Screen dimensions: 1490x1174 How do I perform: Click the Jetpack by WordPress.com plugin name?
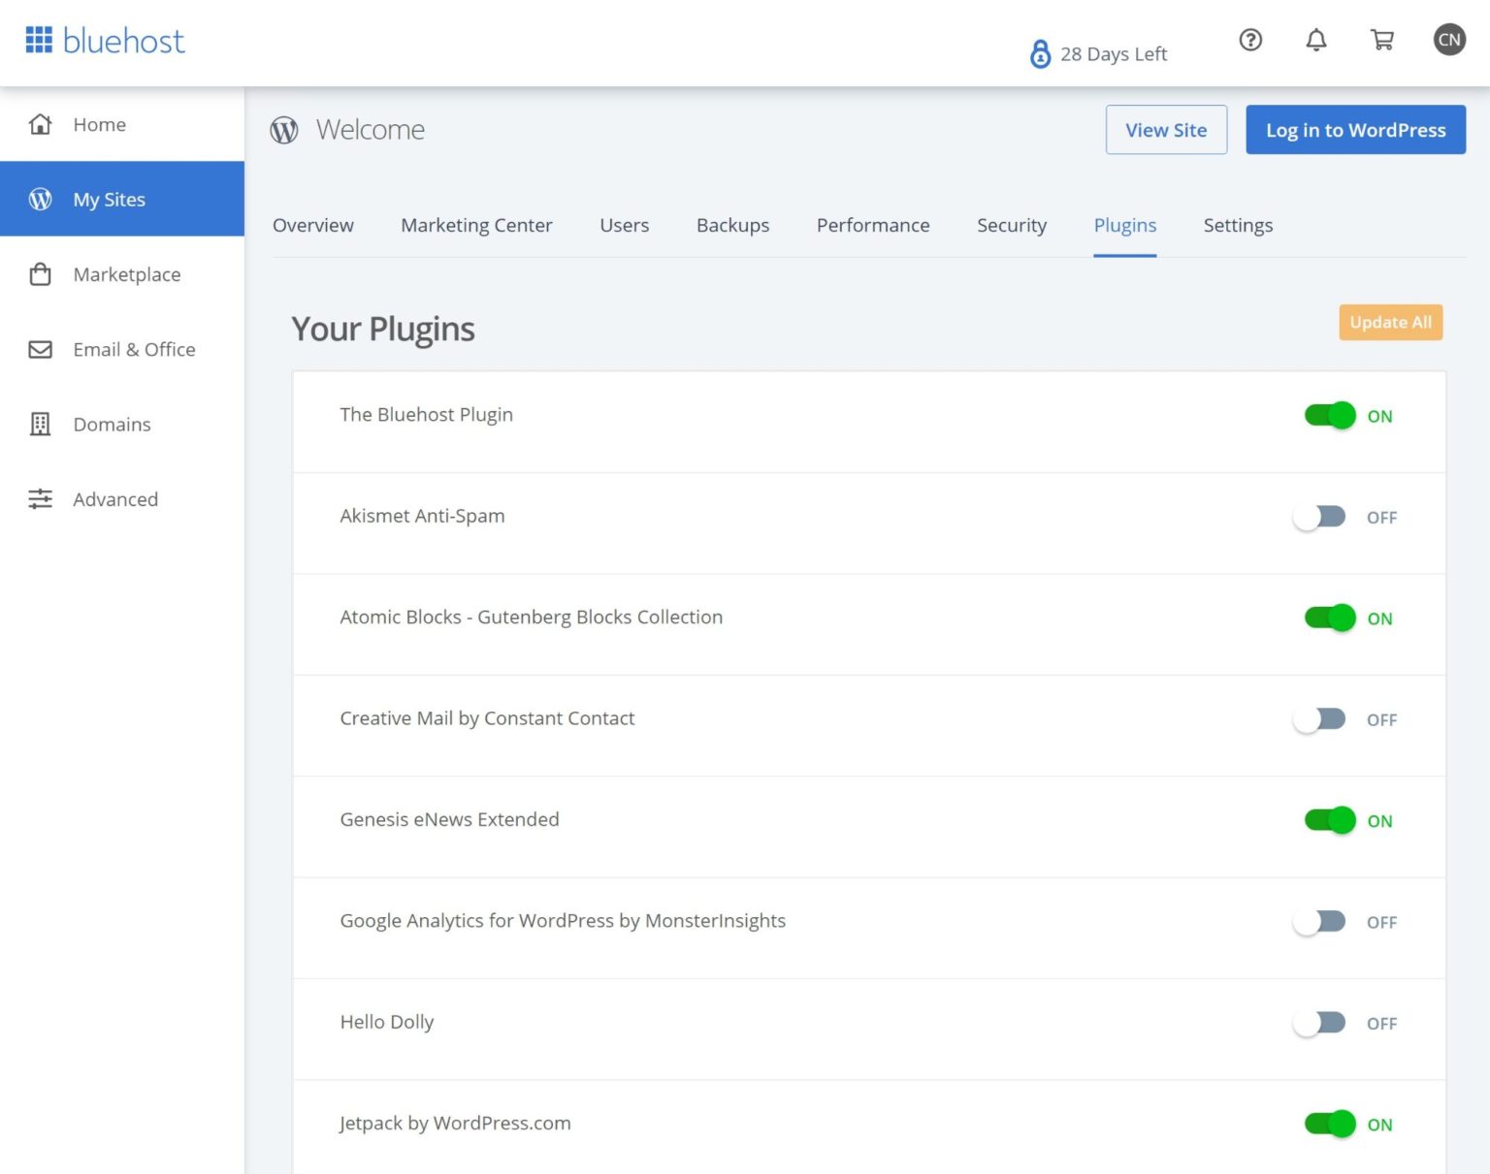click(x=455, y=1123)
